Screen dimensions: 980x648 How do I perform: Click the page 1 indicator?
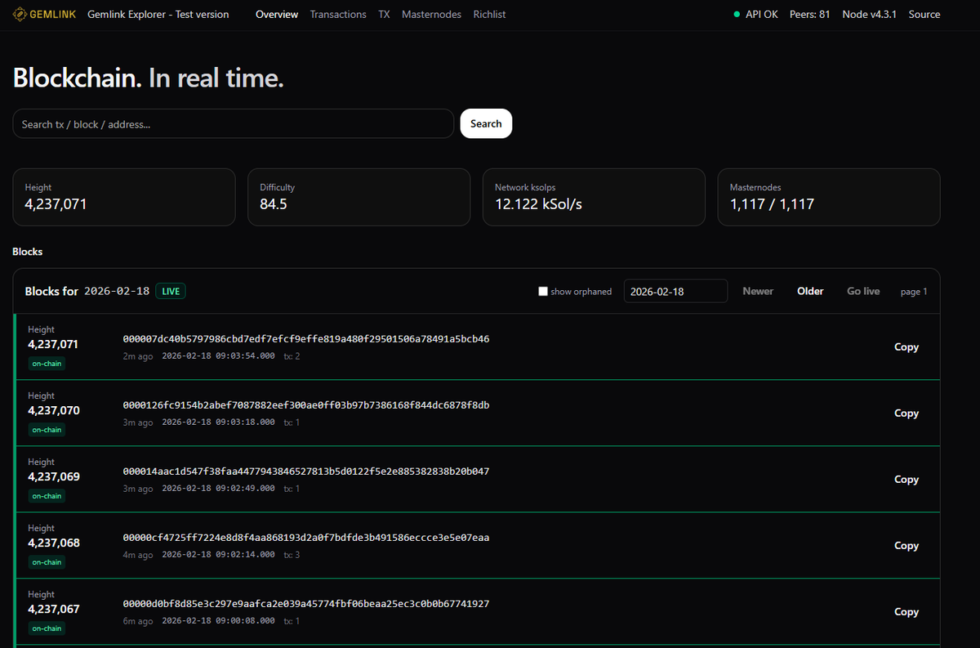(x=914, y=292)
